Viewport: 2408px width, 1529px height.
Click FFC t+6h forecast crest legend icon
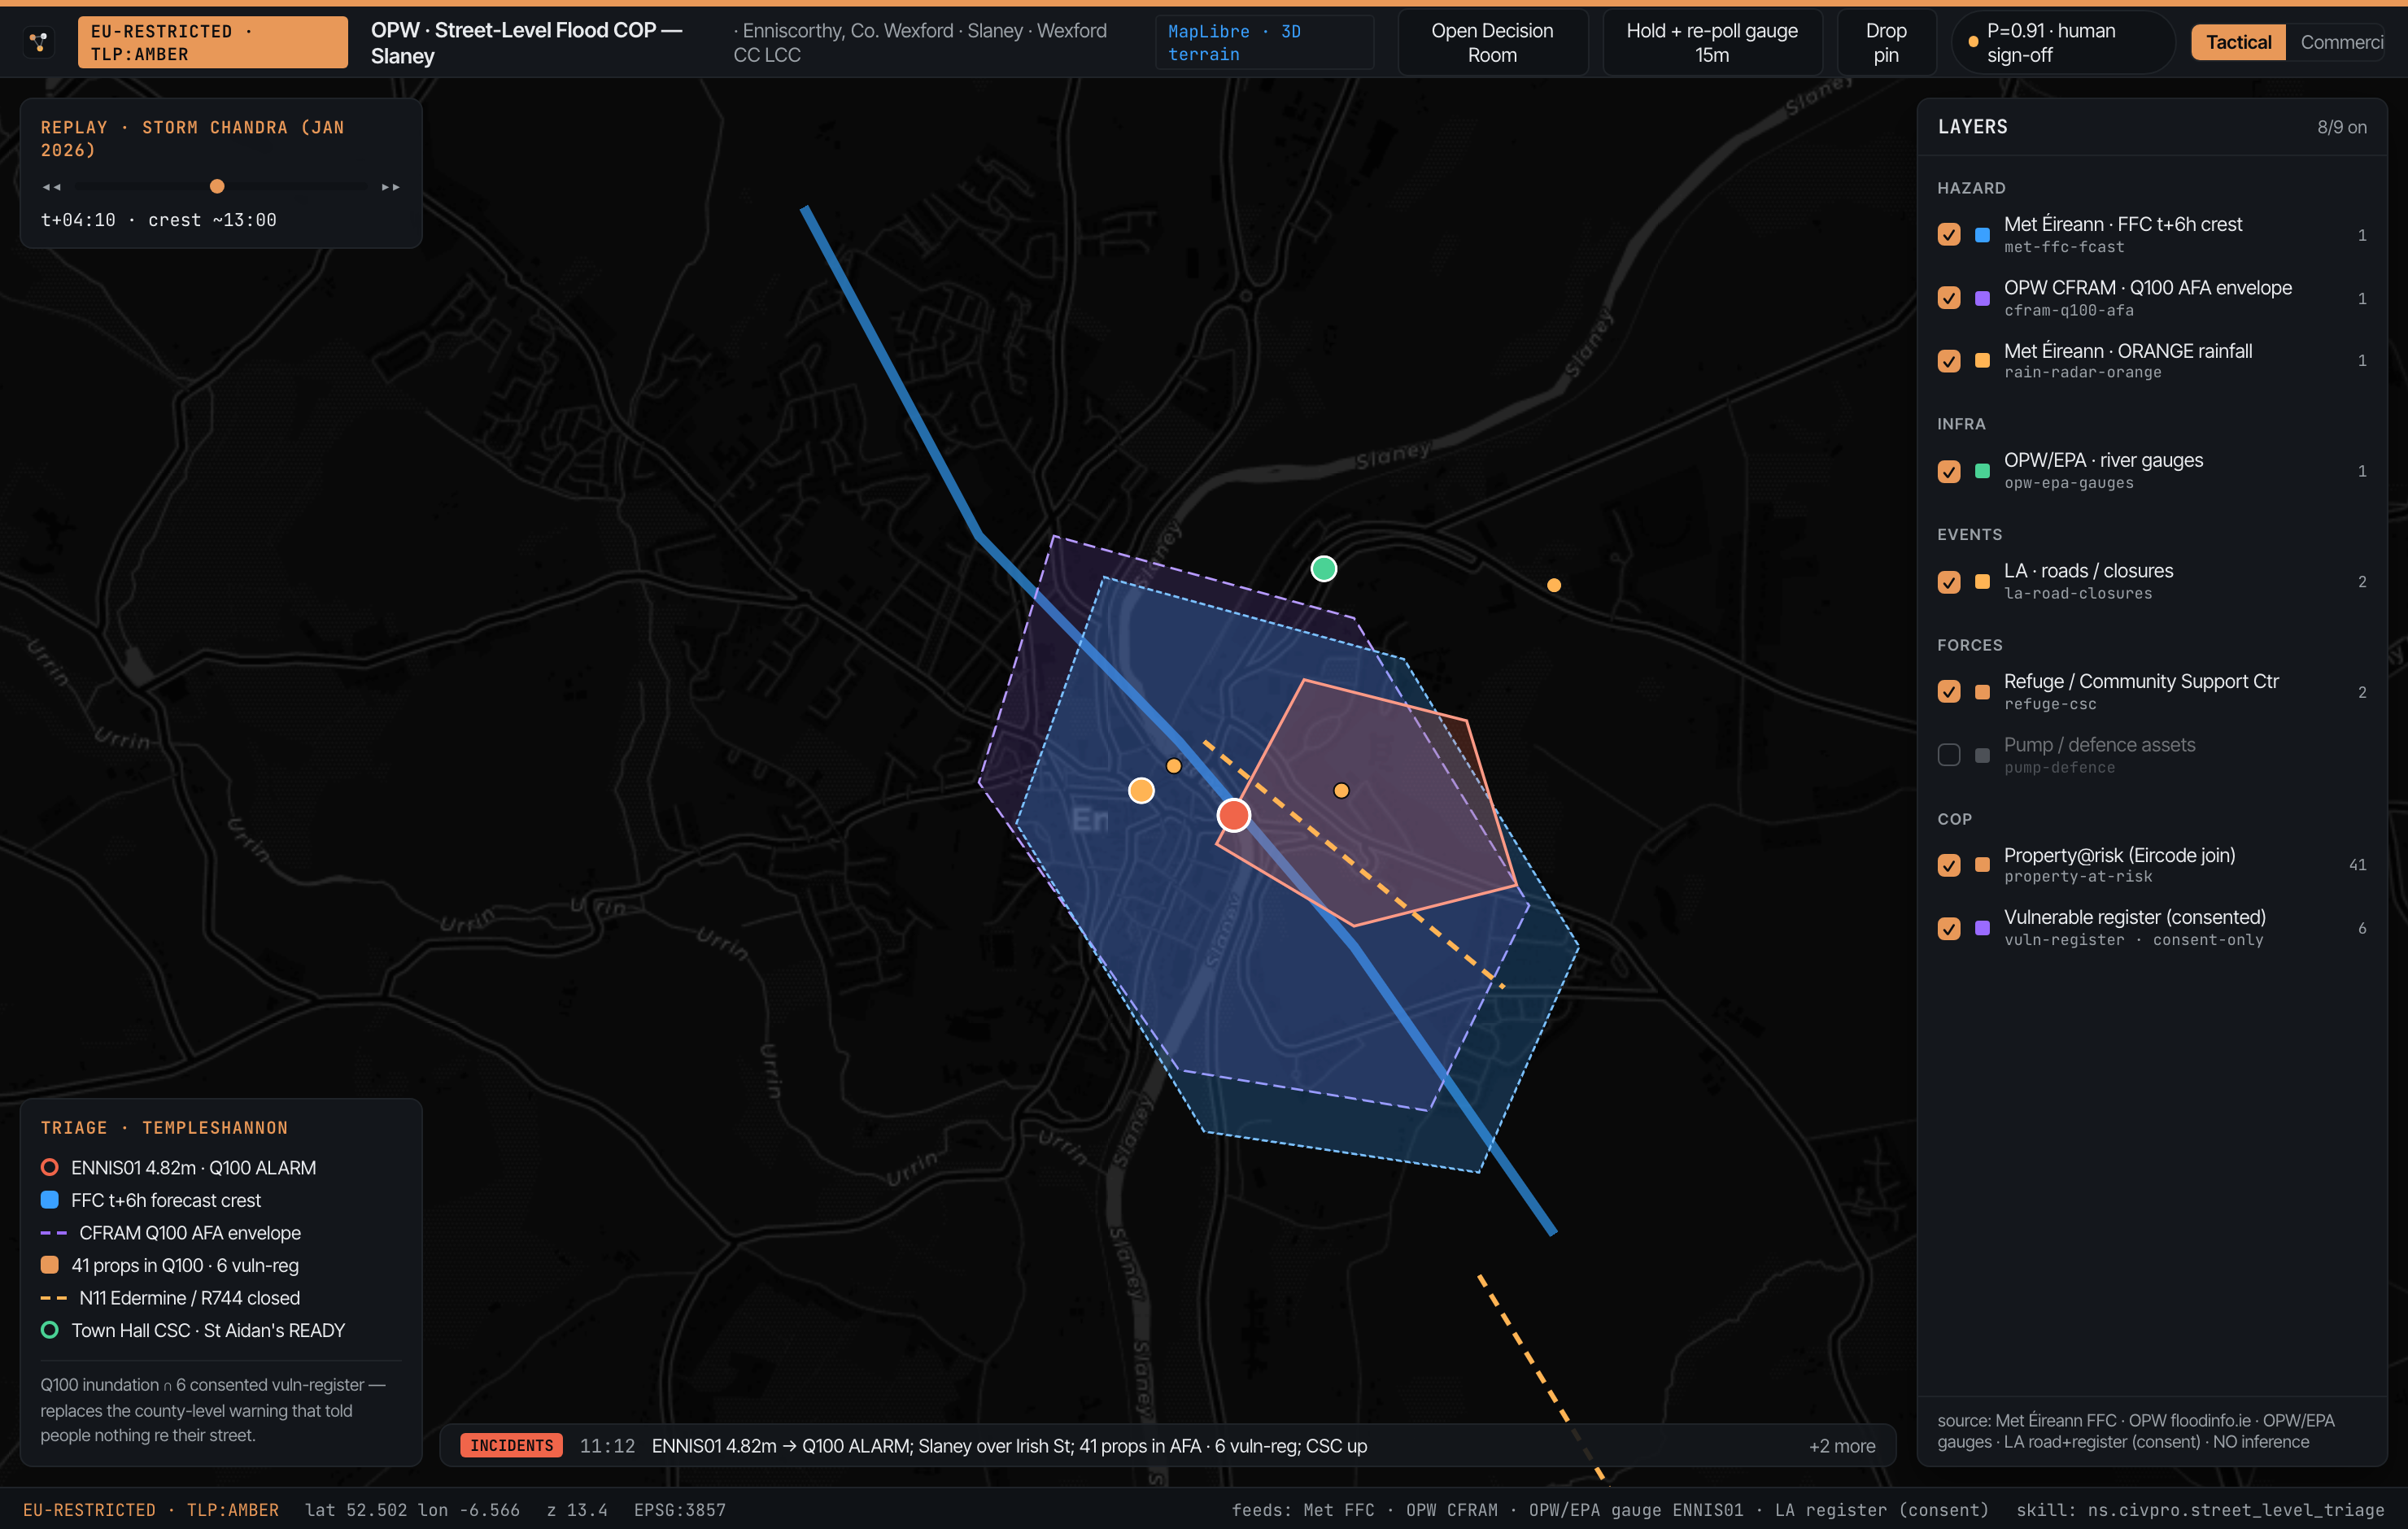[49, 1200]
